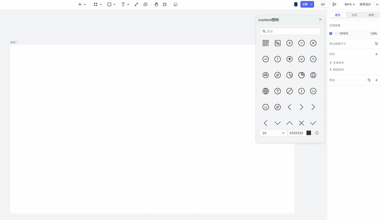This screenshot has height=220, width=381.
Task: Select the text T tool
Action: point(123,4)
